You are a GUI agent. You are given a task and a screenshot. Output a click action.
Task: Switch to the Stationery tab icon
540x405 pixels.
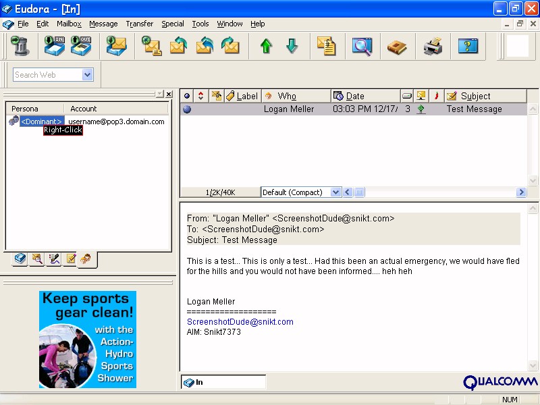[x=71, y=259]
